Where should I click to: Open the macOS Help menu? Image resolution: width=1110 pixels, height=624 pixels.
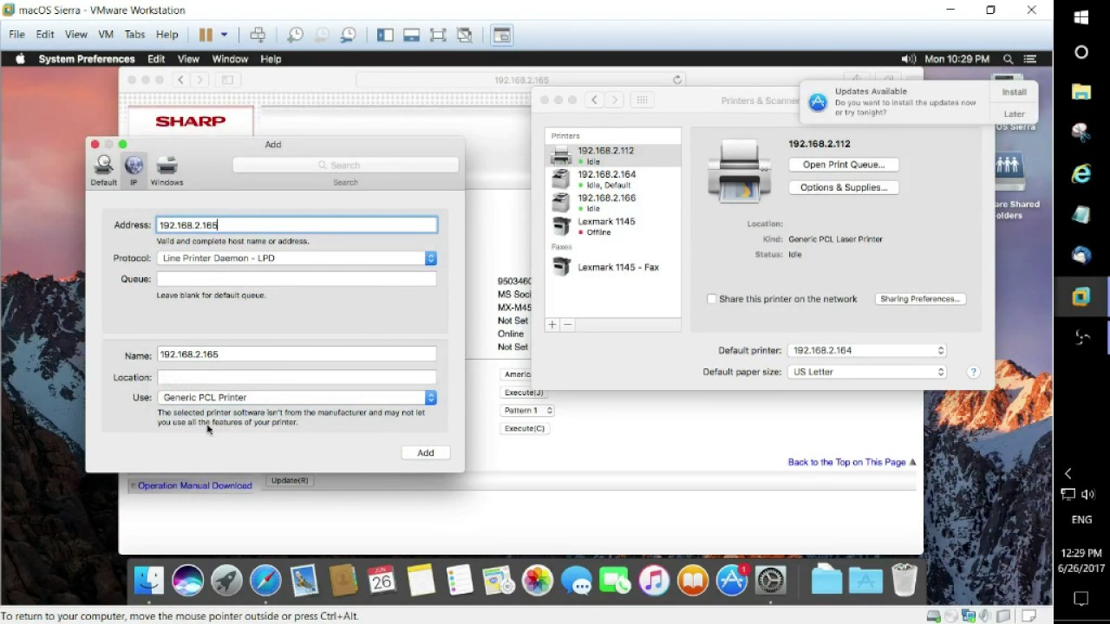(271, 59)
